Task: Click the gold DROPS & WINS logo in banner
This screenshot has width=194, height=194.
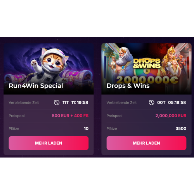Action: point(147,64)
